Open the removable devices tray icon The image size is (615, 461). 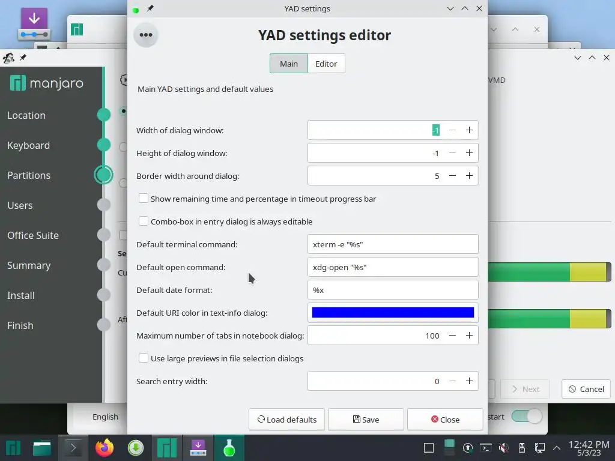[x=522, y=448]
